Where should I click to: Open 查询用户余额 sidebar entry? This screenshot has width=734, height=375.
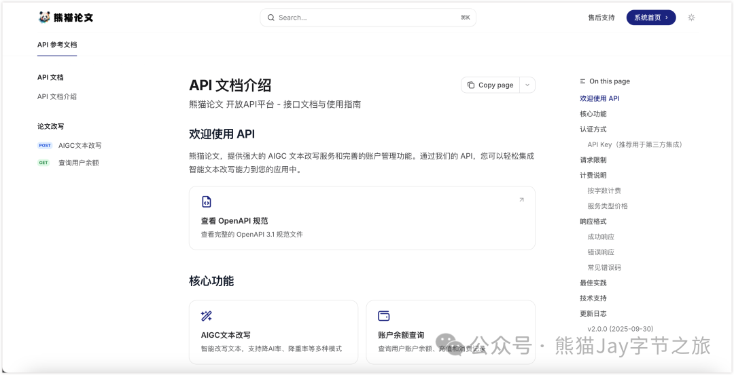(79, 163)
